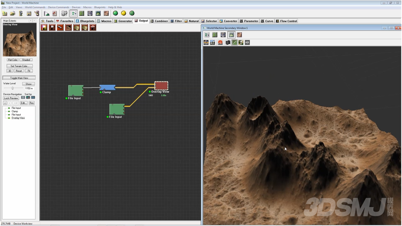This screenshot has width=402, height=226.
Task: Switch to the Filter device tab
Action: point(176,21)
